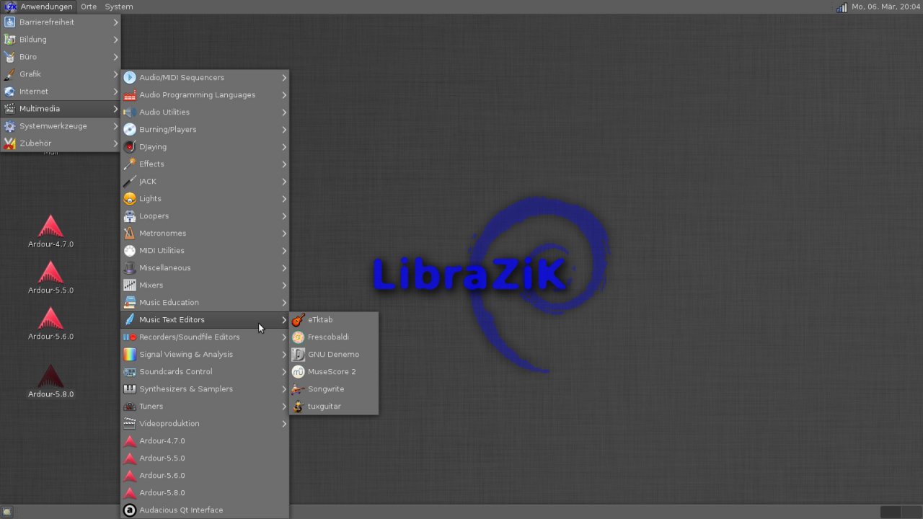This screenshot has width=923, height=519.
Task: Click the Loopers robot icon
Action: point(130,216)
